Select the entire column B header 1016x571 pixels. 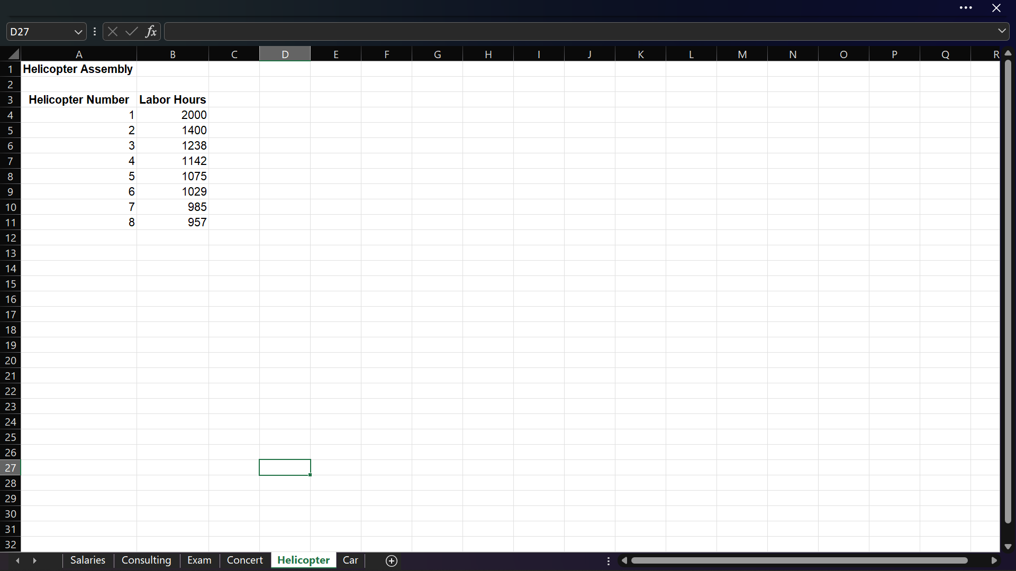(x=173, y=53)
